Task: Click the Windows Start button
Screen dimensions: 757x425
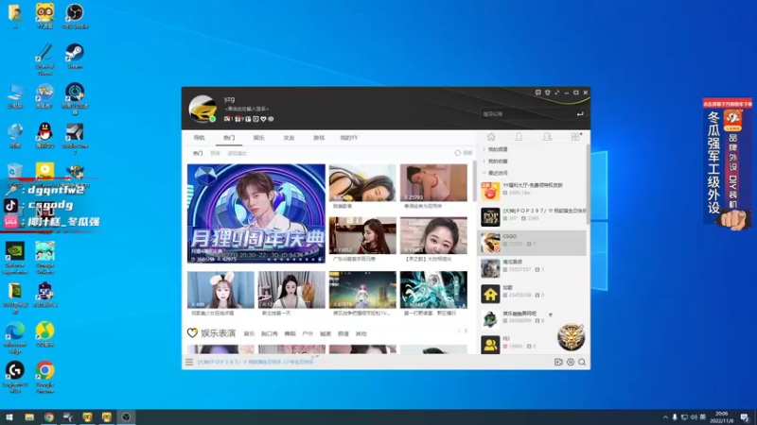Action: (x=9, y=417)
